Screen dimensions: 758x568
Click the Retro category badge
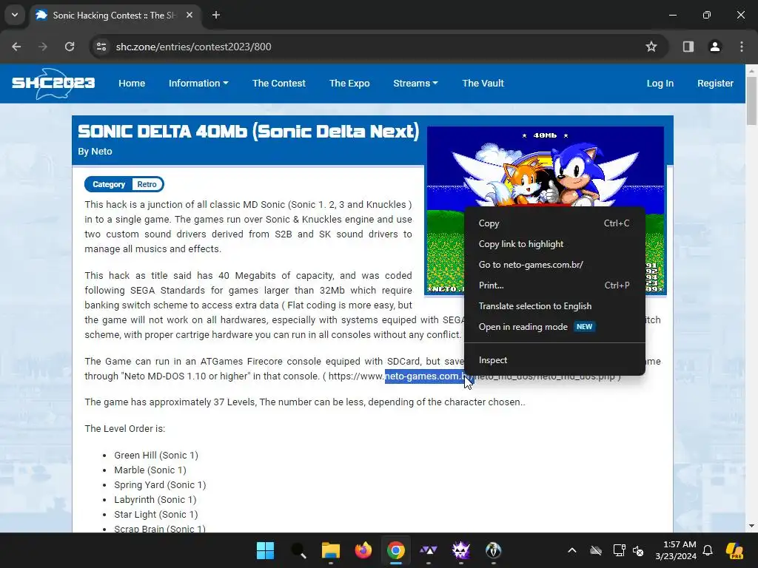click(x=147, y=184)
